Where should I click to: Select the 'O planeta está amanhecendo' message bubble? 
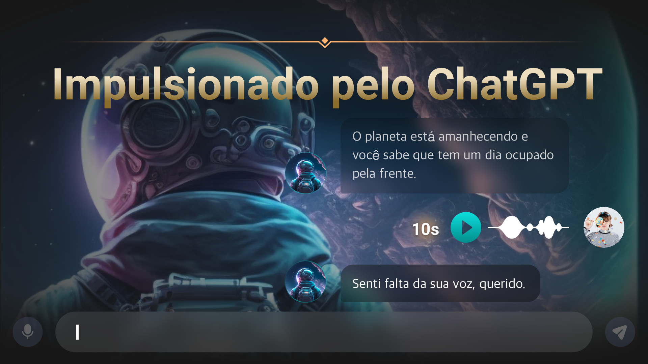pos(455,155)
